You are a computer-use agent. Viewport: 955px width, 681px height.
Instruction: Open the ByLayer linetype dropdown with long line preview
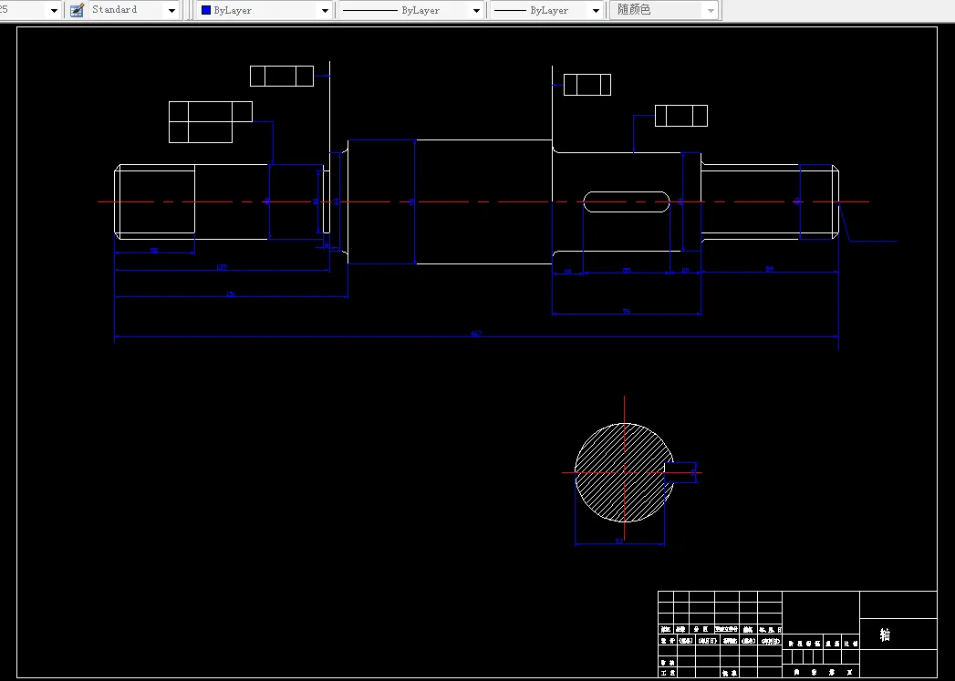pyautogui.click(x=410, y=10)
